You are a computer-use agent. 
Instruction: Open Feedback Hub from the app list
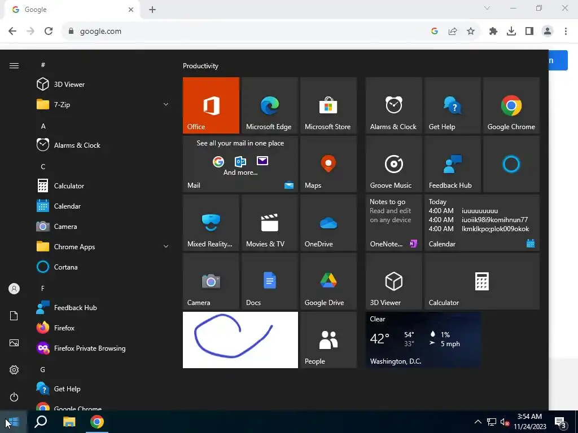pyautogui.click(x=103, y=307)
